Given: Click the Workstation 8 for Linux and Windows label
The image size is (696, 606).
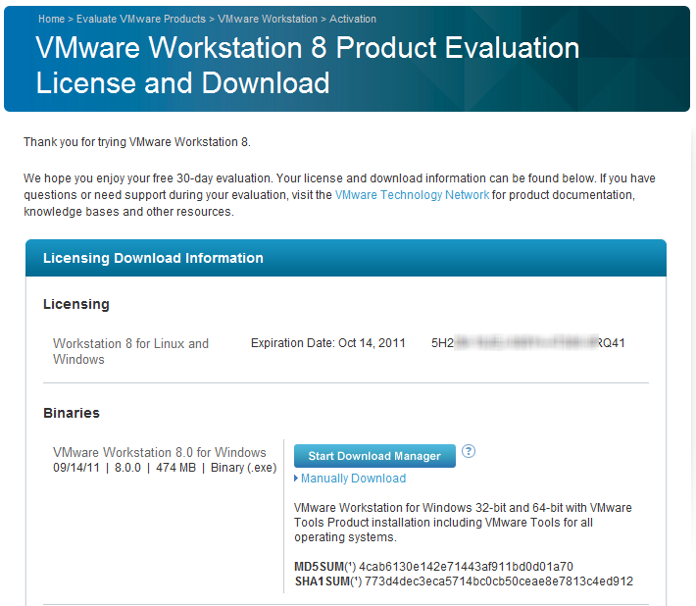Looking at the screenshot, I should (x=130, y=351).
